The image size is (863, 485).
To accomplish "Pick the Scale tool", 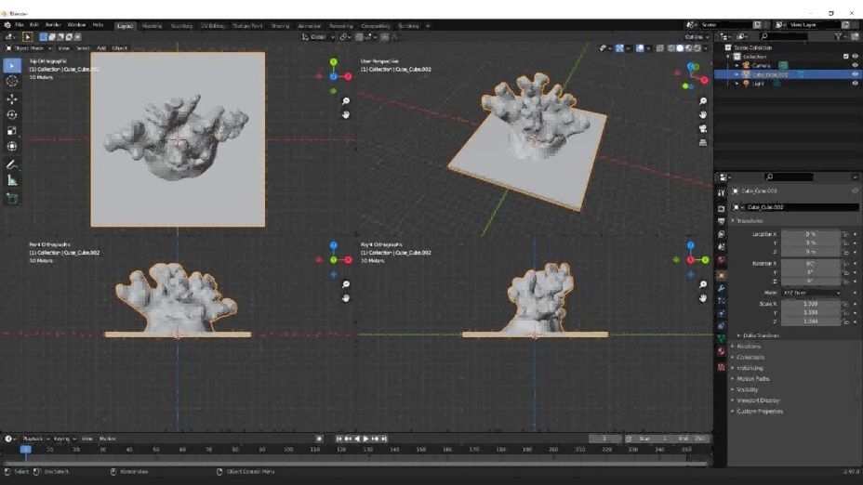I will tap(12, 131).
